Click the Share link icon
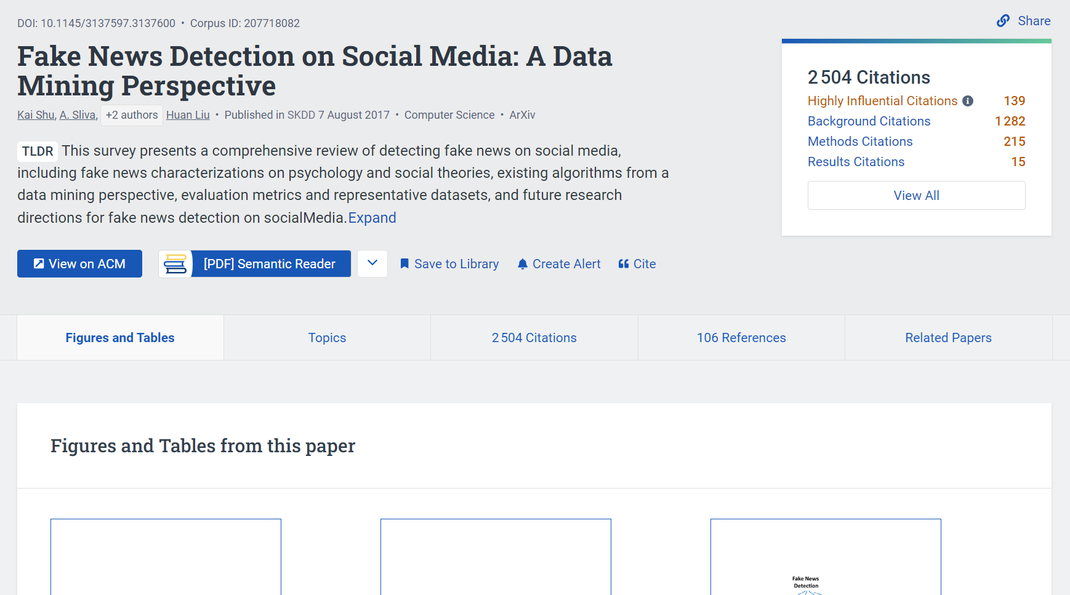 (x=1003, y=21)
